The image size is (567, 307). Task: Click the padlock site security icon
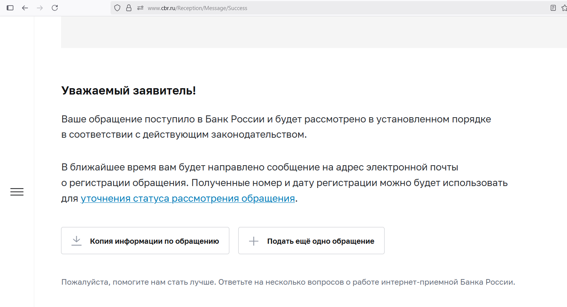point(129,8)
